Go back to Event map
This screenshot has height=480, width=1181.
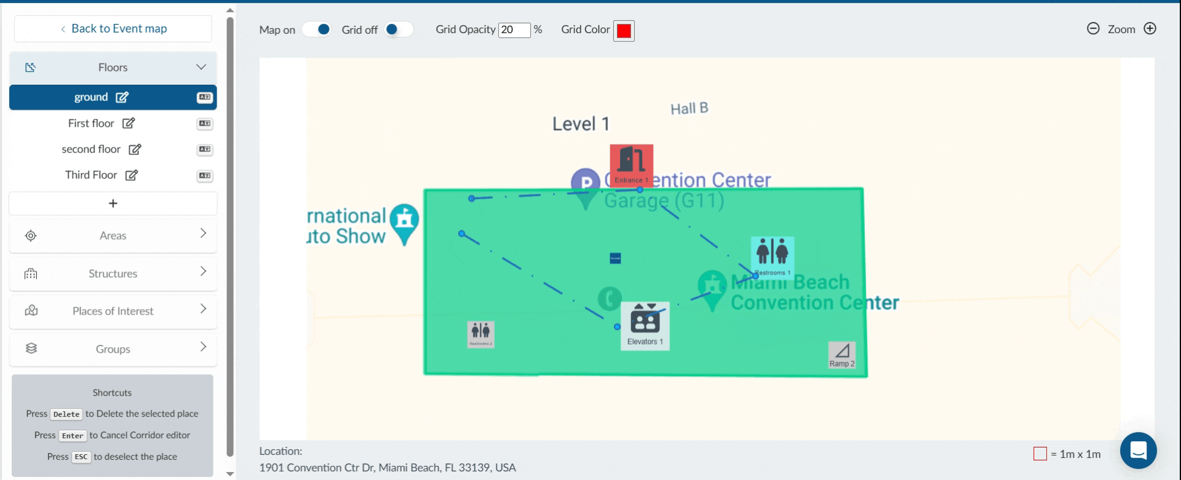click(x=113, y=28)
